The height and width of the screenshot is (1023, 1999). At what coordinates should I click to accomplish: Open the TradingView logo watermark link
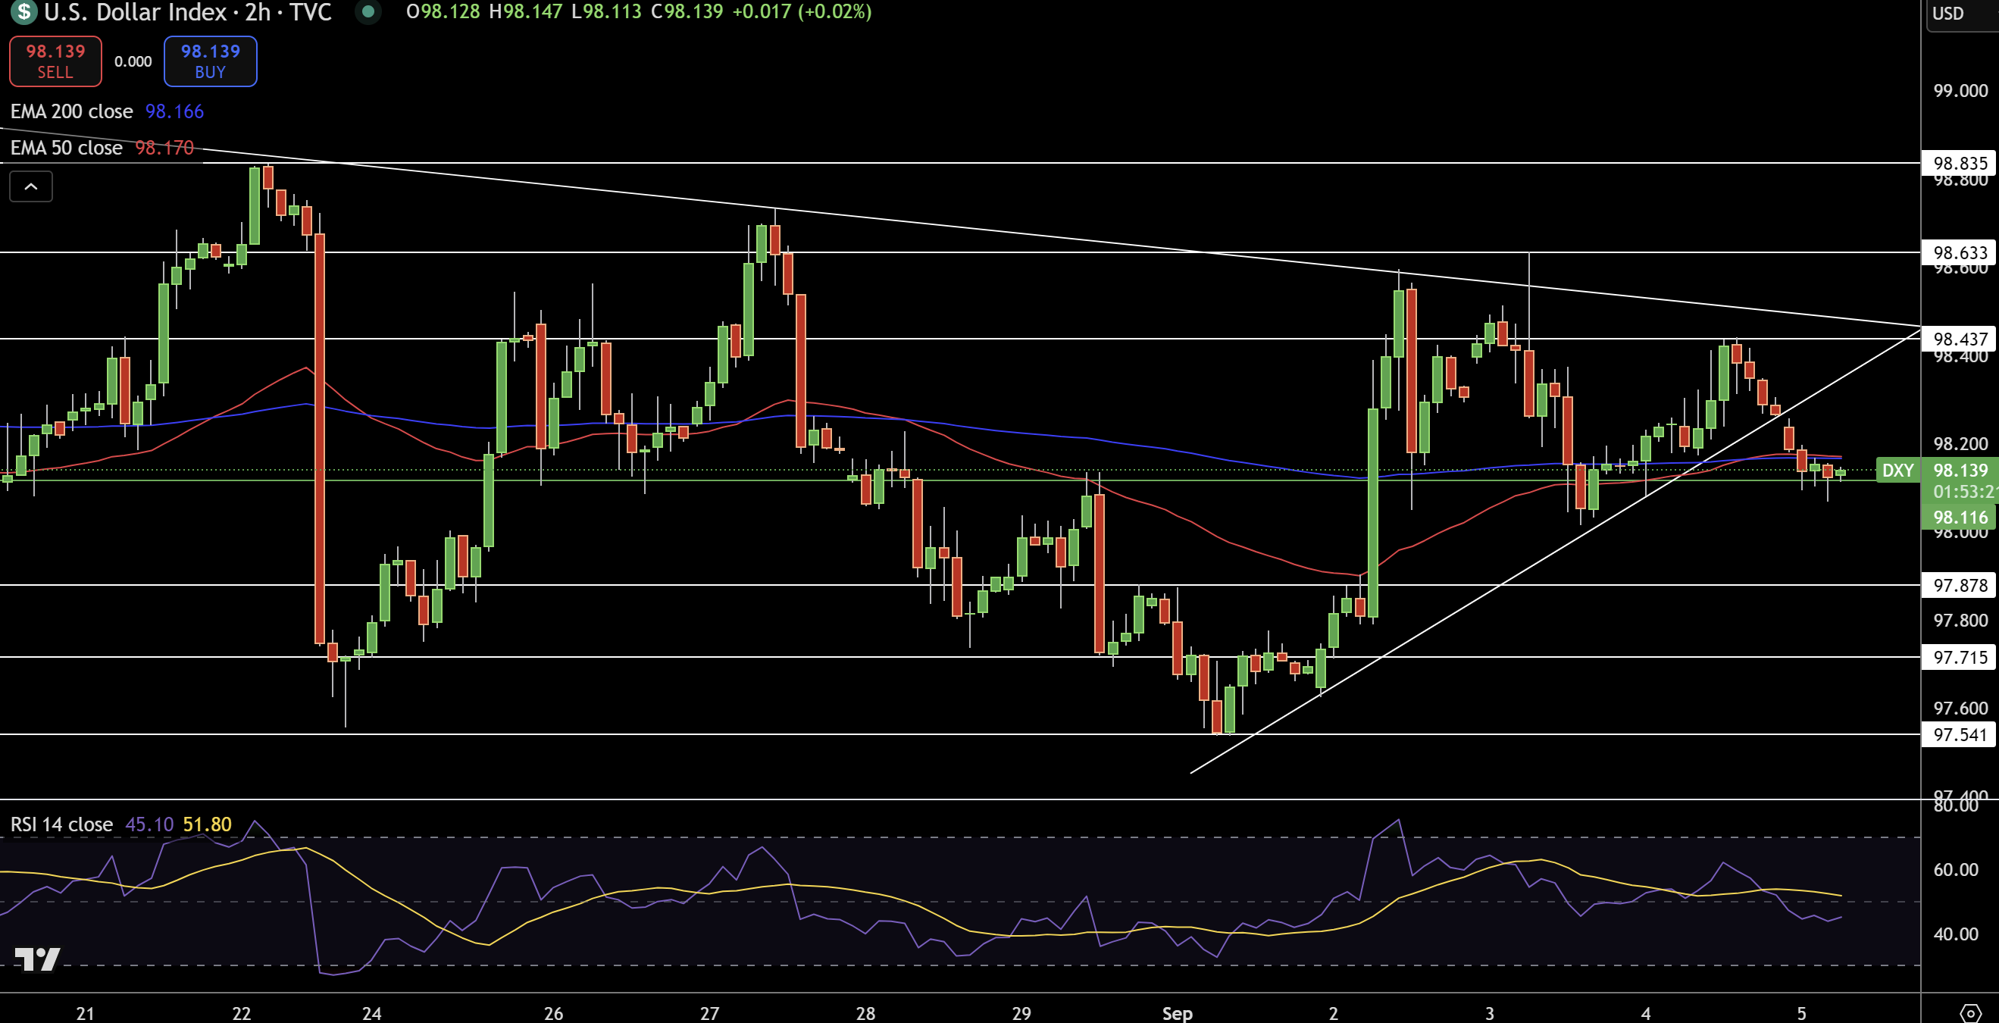(x=37, y=959)
